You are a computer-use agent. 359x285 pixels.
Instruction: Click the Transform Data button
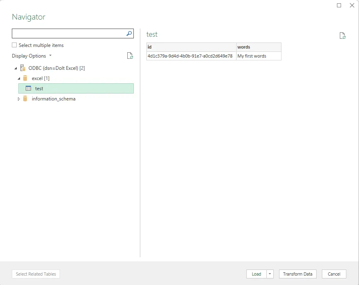(297, 274)
